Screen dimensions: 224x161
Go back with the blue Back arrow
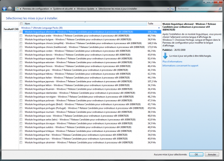click(4, 9)
